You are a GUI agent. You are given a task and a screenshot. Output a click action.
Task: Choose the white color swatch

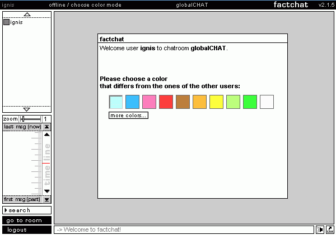(x=267, y=102)
